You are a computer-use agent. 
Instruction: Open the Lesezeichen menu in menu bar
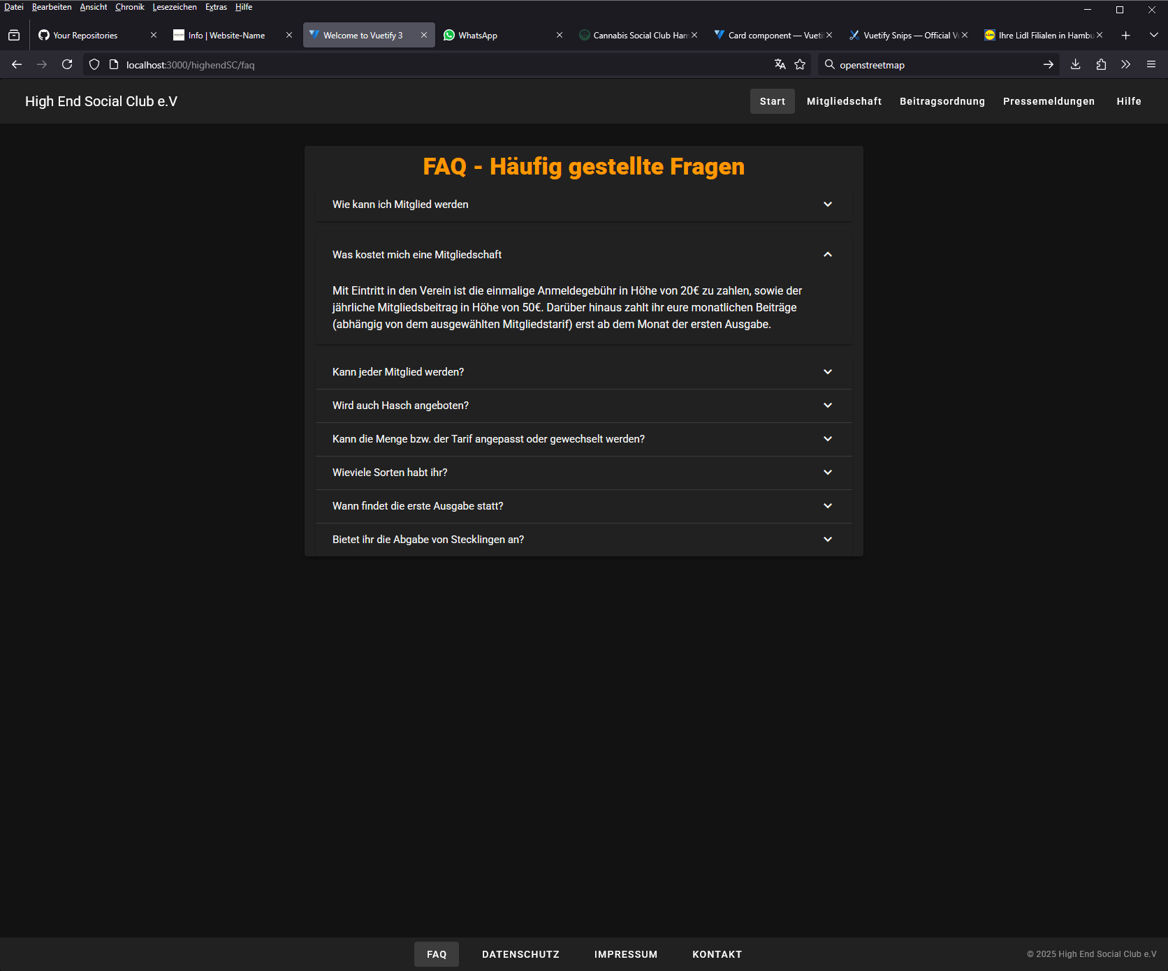174,7
